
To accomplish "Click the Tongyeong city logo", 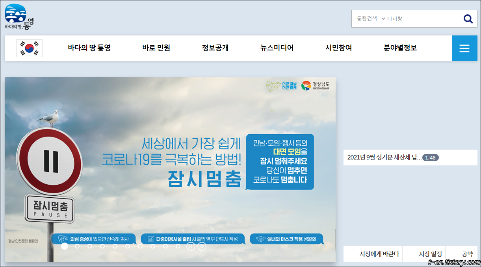I will coord(19,17).
